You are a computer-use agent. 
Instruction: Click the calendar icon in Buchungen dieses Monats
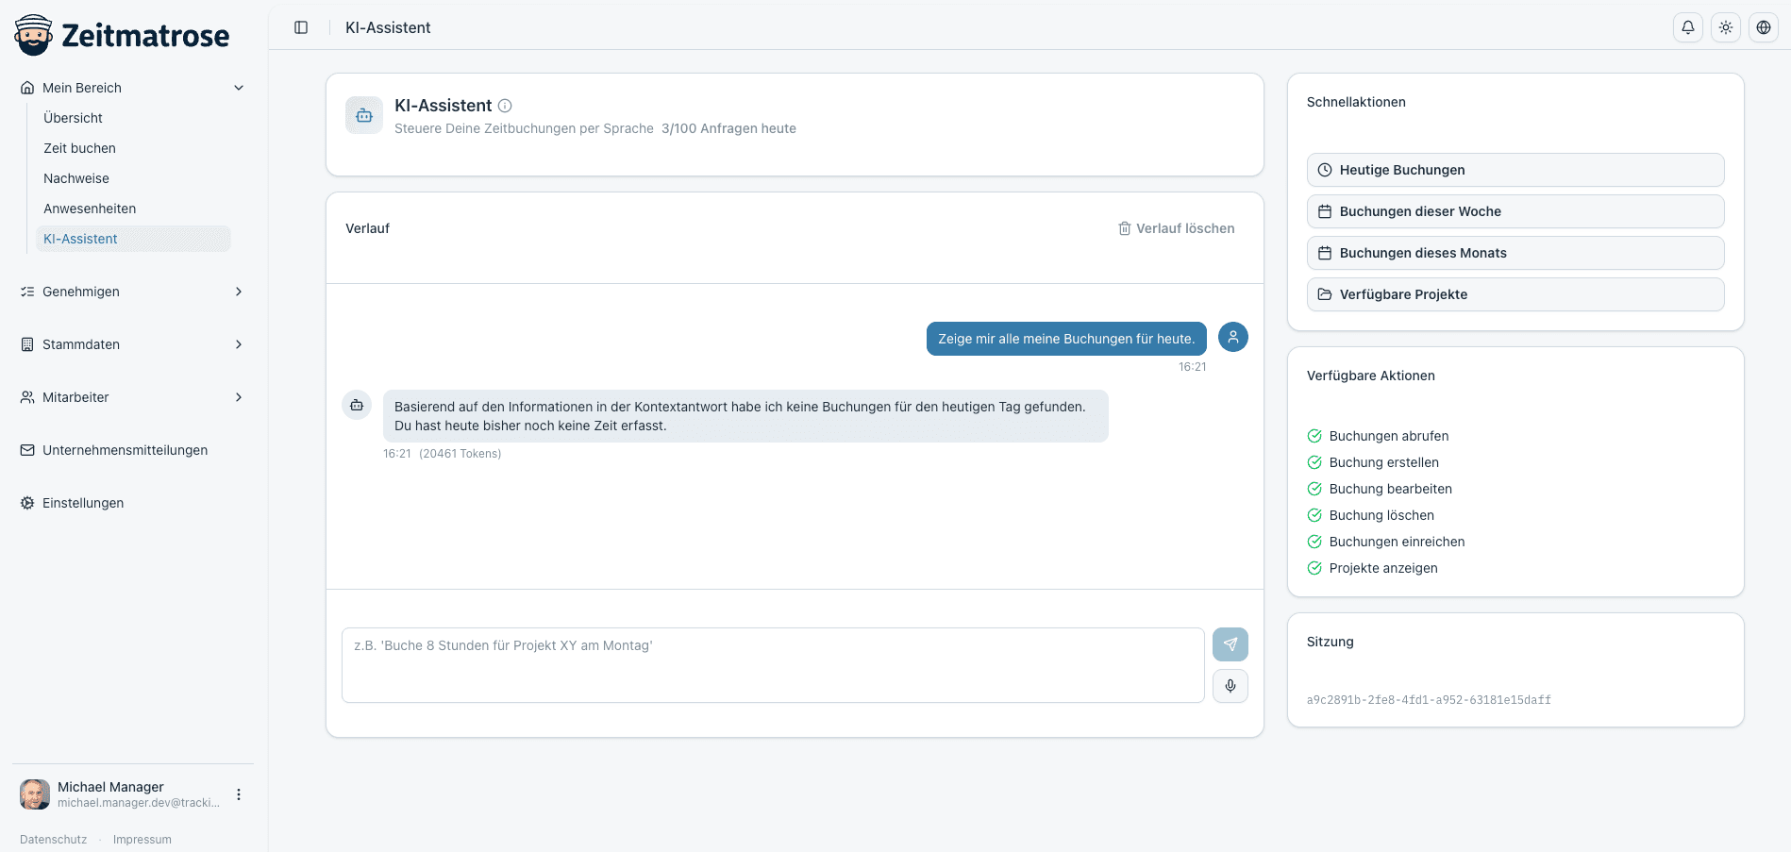tap(1325, 253)
